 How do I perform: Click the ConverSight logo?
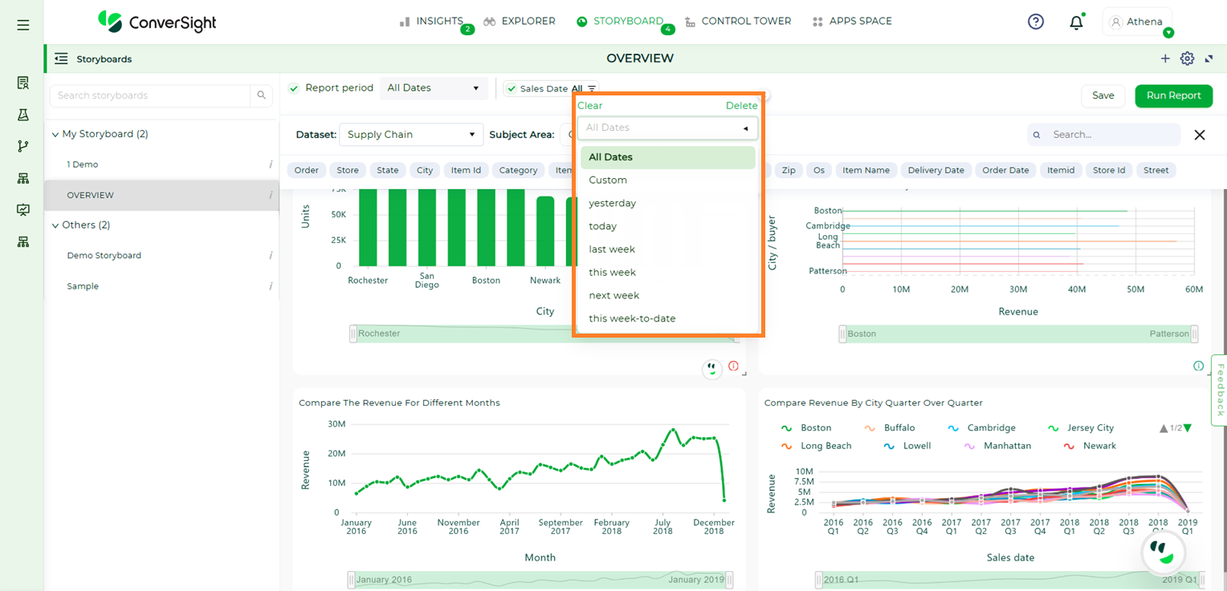tap(157, 22)
